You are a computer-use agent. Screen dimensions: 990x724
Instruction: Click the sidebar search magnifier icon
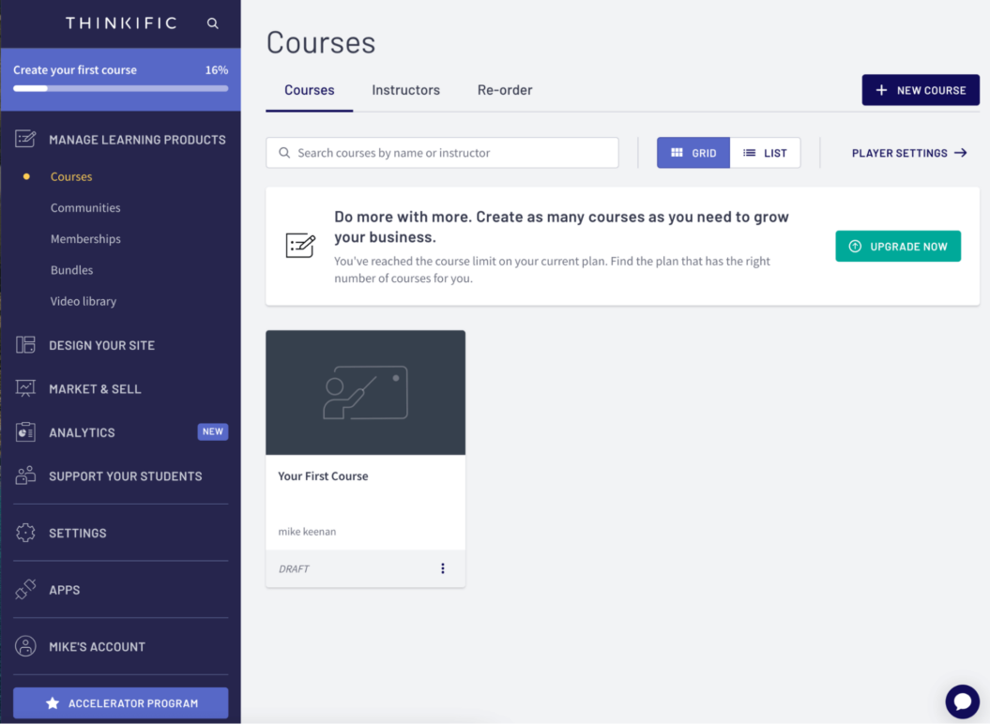pyautogui.click(x=213, y=23)
